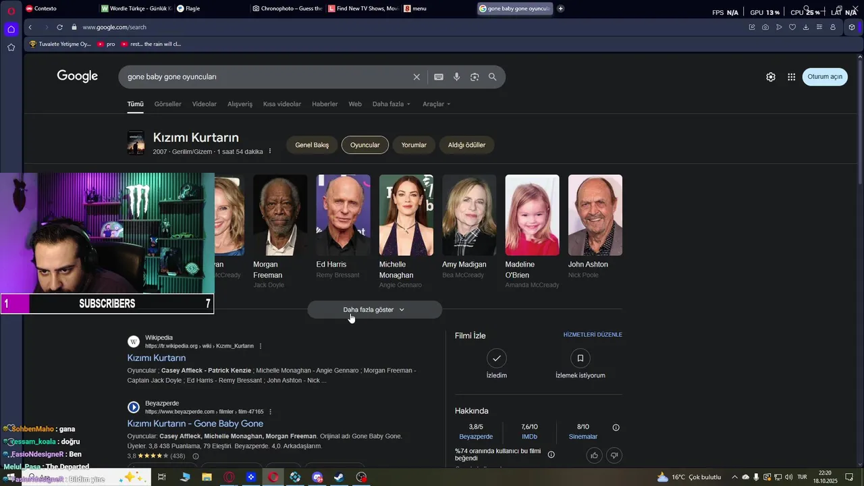Submit search with the magnifier icon
Image resolution: width=864 pixels, height=486 pixels.
[x=493, y=77]
